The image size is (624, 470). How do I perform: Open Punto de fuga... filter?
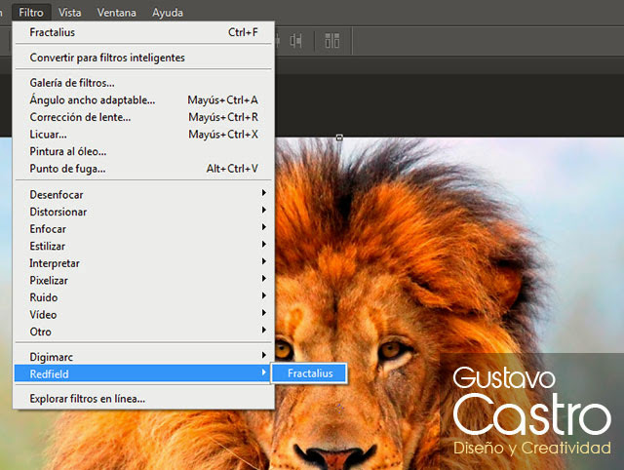143,169
